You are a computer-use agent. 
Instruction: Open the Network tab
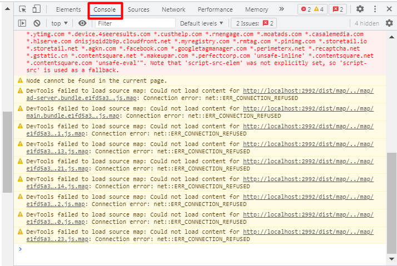click(173, 9)
